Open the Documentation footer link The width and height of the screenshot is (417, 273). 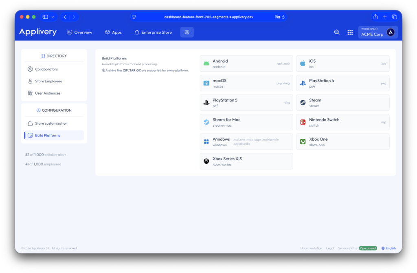311,248
